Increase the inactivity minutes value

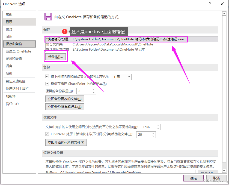click(x=153, y=133)
